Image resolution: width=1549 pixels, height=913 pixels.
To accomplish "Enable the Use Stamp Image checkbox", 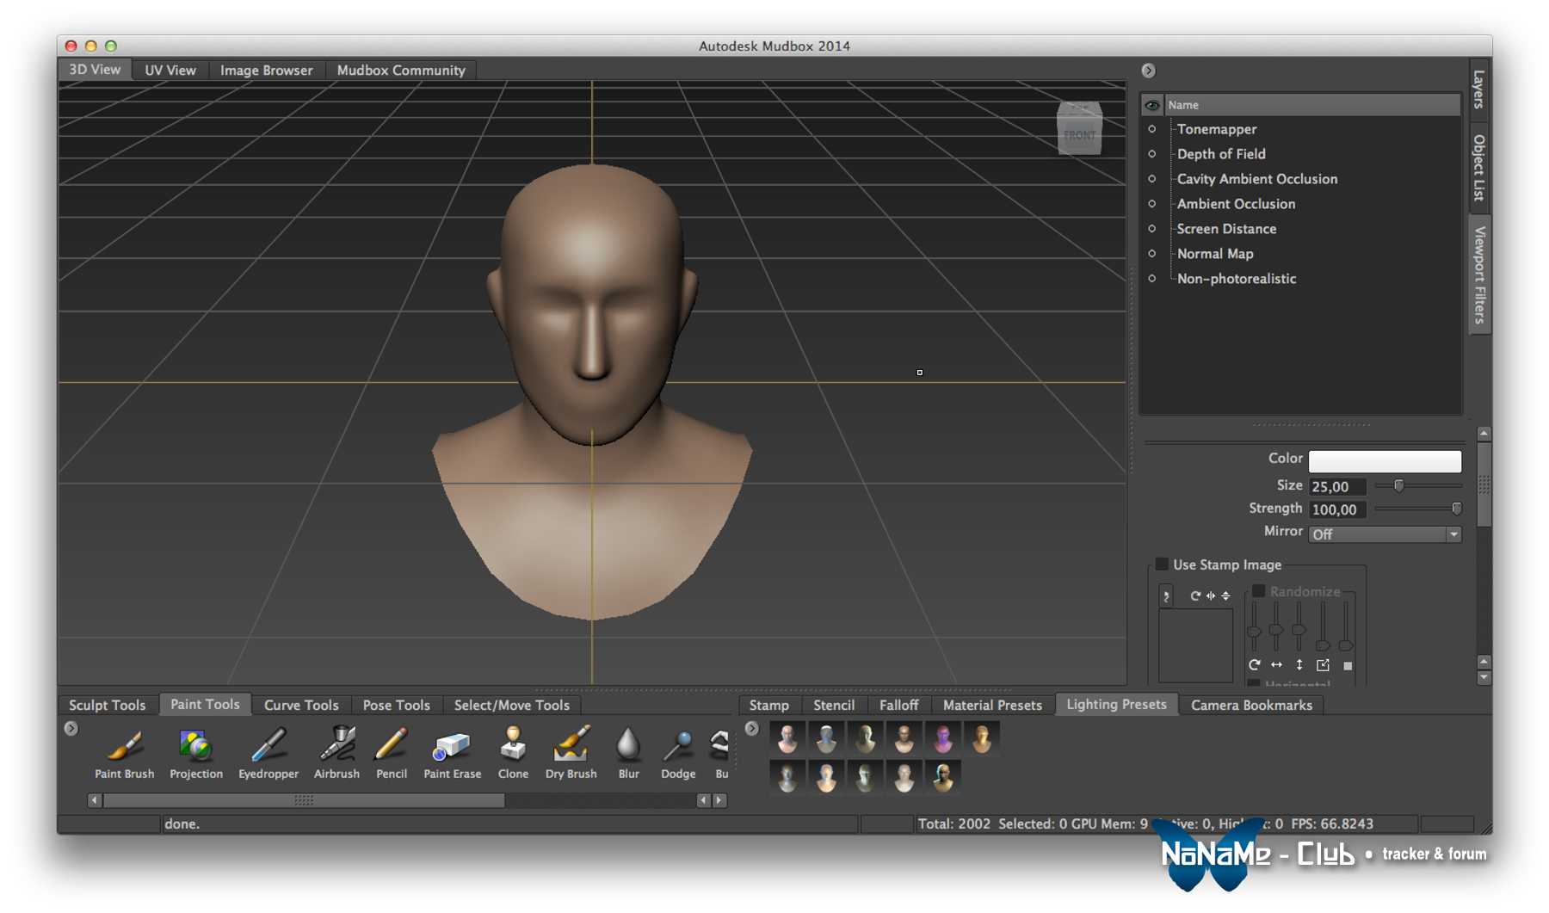I will [x=1162, y=564].
